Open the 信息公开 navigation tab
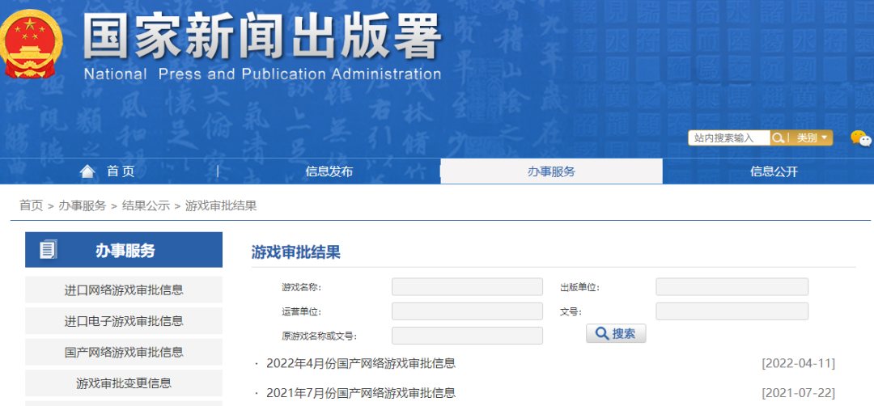Viewport: 874px width, 406px height. pos(774,171)
